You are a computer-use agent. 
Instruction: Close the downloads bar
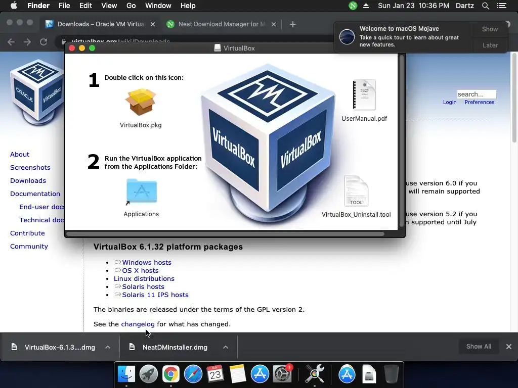(509, 347)
